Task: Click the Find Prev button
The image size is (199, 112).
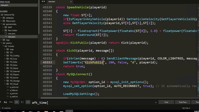Action: tap(183, 102)
